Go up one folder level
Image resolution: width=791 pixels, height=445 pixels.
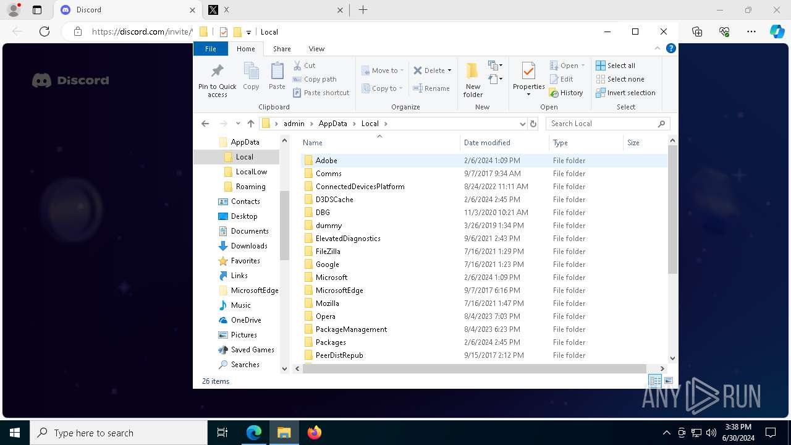(250, 124)
